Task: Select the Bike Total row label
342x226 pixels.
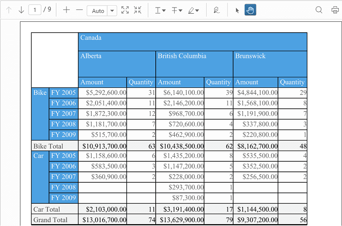Action: [x=55, y=146]
